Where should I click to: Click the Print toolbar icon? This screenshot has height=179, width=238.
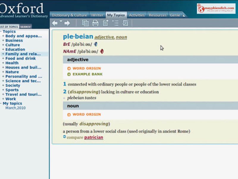point(95,23)
